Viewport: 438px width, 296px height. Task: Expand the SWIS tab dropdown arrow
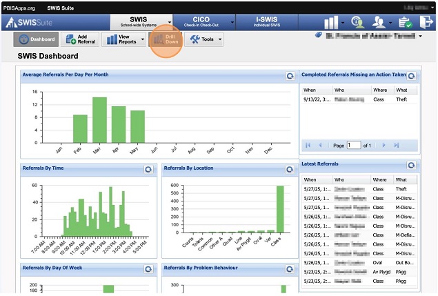click(170, 22)
